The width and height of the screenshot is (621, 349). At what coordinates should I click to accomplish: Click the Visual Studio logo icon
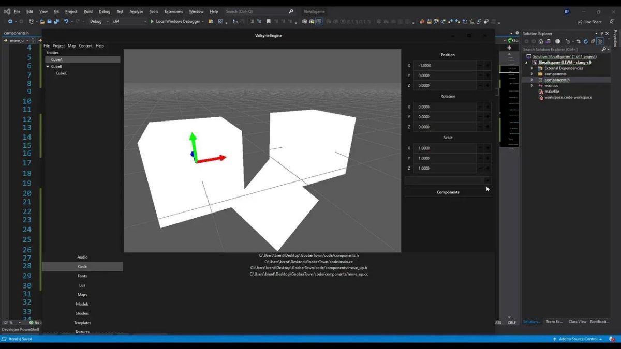coord(7,11)
